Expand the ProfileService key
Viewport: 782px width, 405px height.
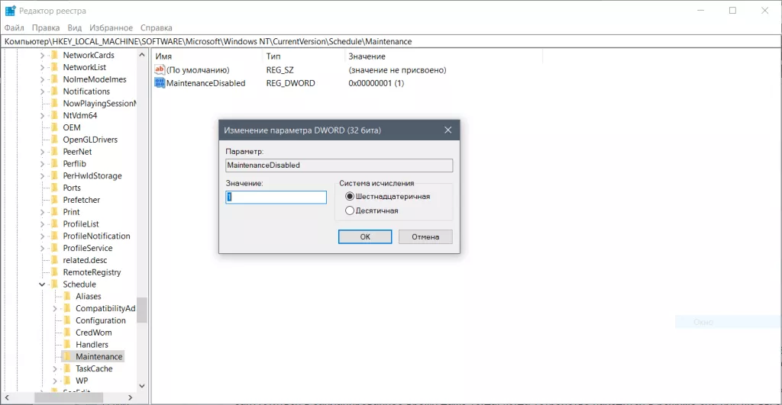[x=43, y=248]
